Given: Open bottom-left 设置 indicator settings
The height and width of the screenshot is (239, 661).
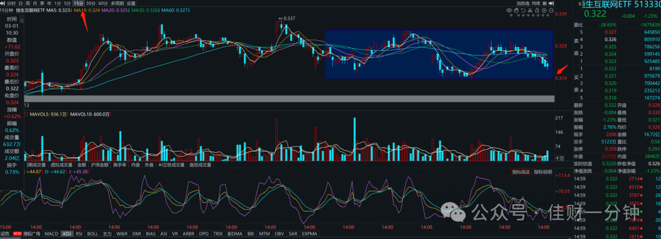Looking at the screenshot, I should point(5,233).
